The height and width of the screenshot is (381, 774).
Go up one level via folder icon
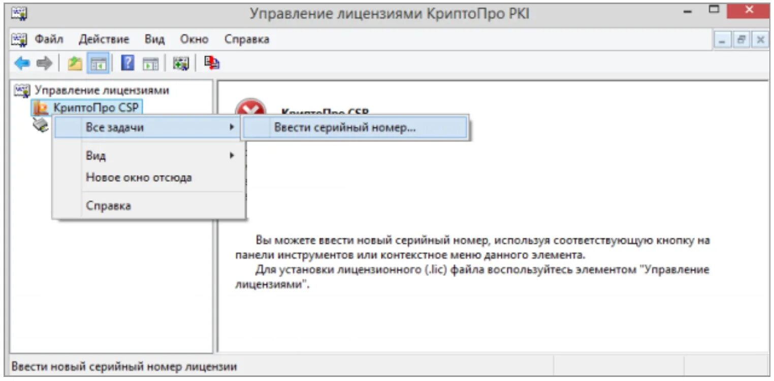[x=75, y=63]
